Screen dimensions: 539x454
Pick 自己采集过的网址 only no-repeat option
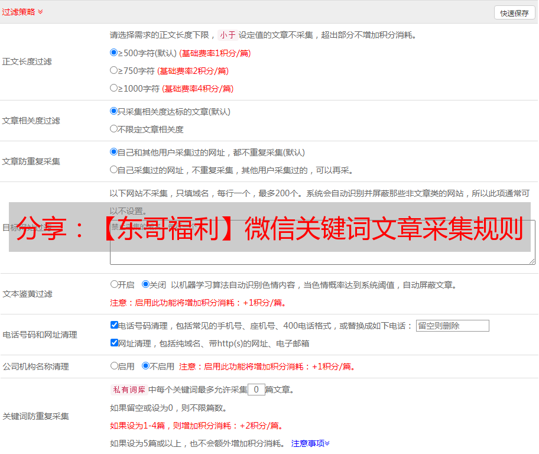coord(114,170)
